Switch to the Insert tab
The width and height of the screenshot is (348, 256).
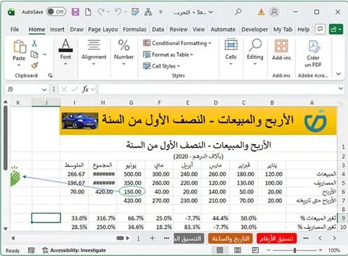click(x=57, y=29)
